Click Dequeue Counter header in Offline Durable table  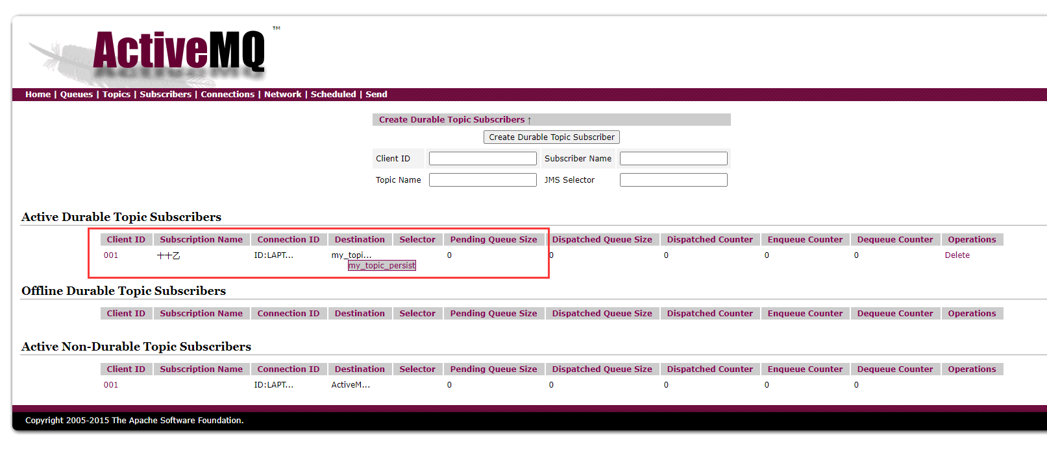tap(894, 314)
